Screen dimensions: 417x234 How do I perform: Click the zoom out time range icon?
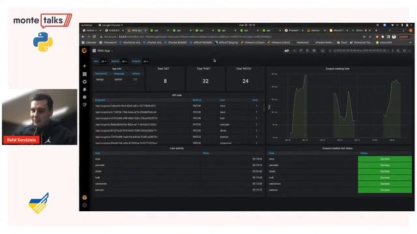pos(398,51)
